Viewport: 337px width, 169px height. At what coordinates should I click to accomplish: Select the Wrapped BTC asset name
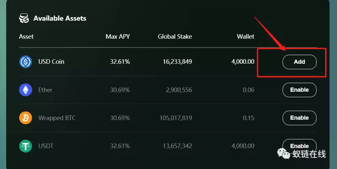point(57,118)
